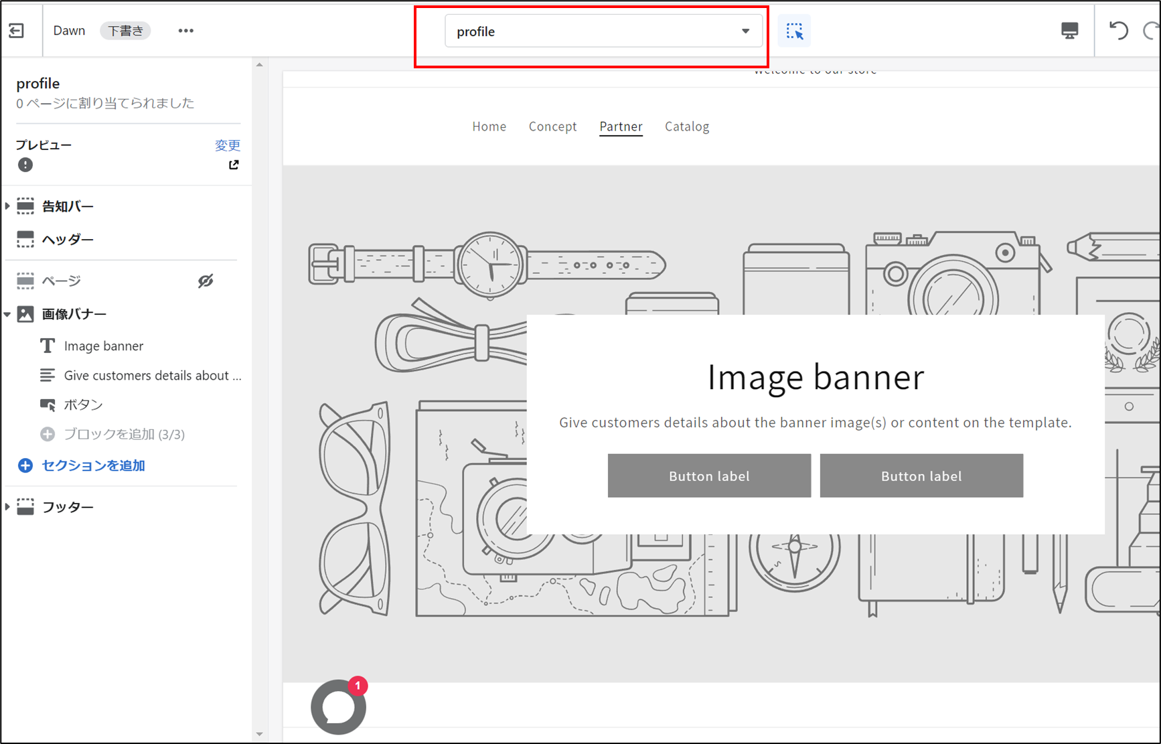Click the 0 ページに割り当てられました text
Screen dimensions: 1161x744
(105, 103)
